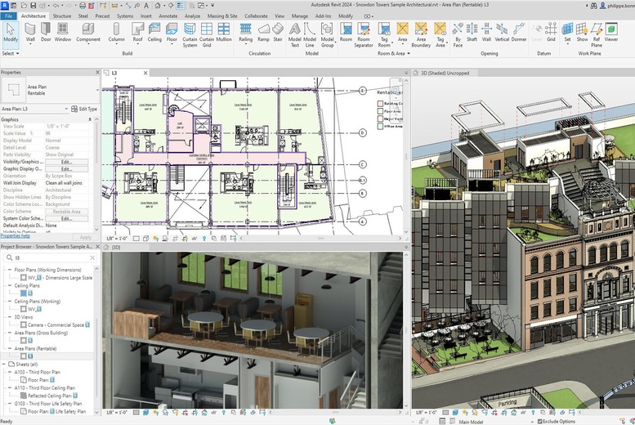This screenshot has width=635, height=425.
Task: Expand the Select panel dropdown
Action: pos(11,53)
